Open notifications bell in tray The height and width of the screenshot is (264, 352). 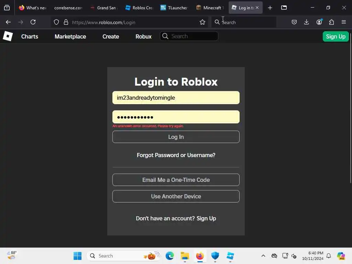[x=329, y=256]
